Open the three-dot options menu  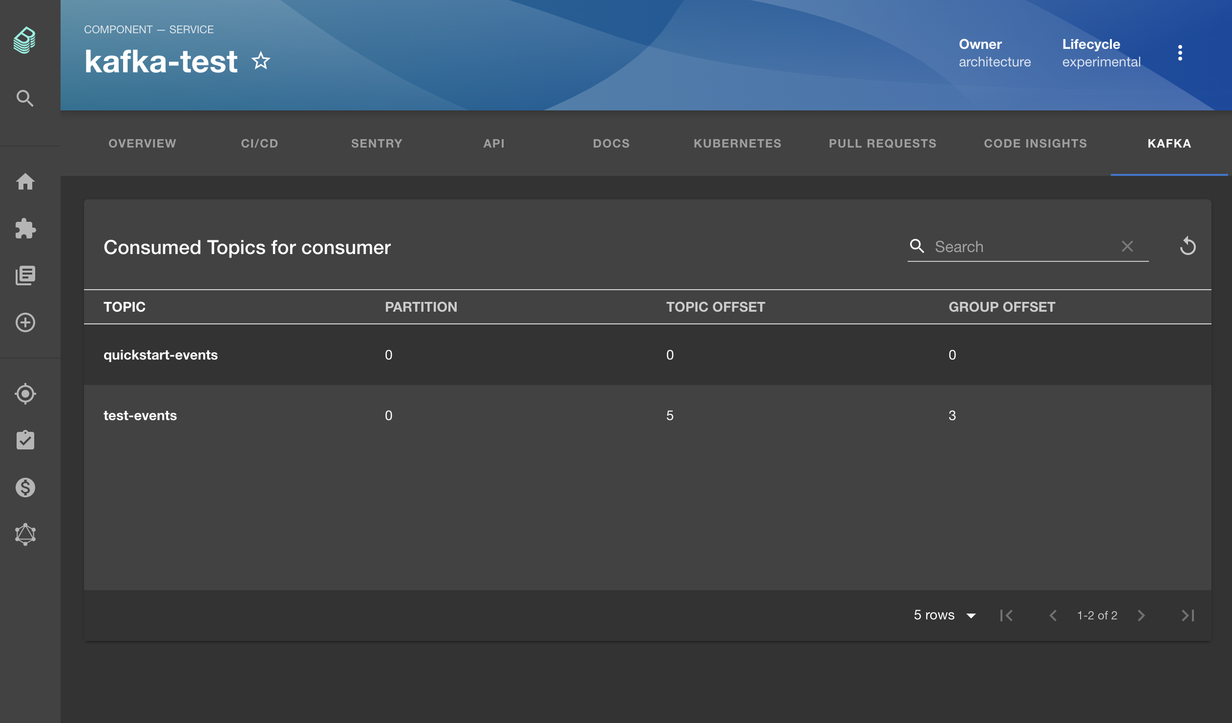coord(1180,53)
